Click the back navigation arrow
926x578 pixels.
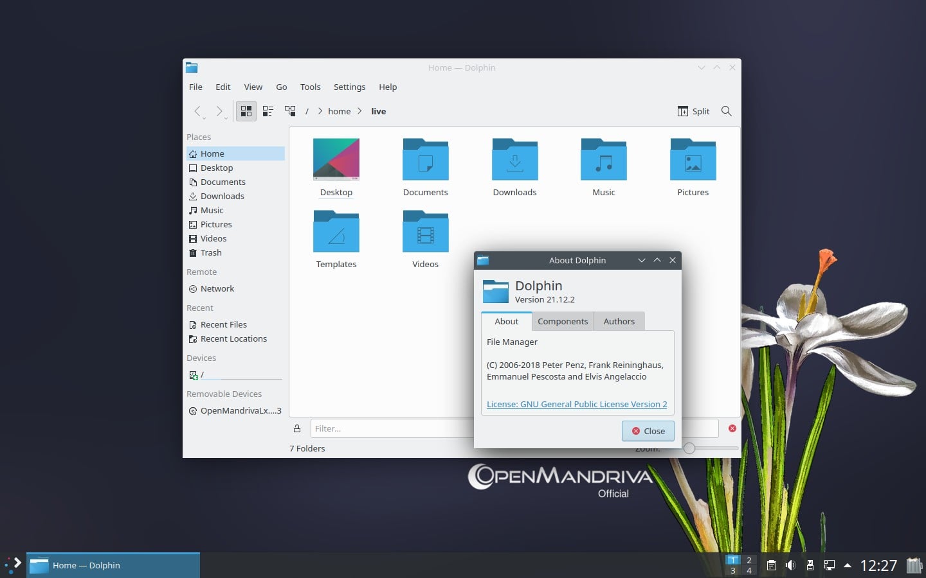tap(199, 111)
